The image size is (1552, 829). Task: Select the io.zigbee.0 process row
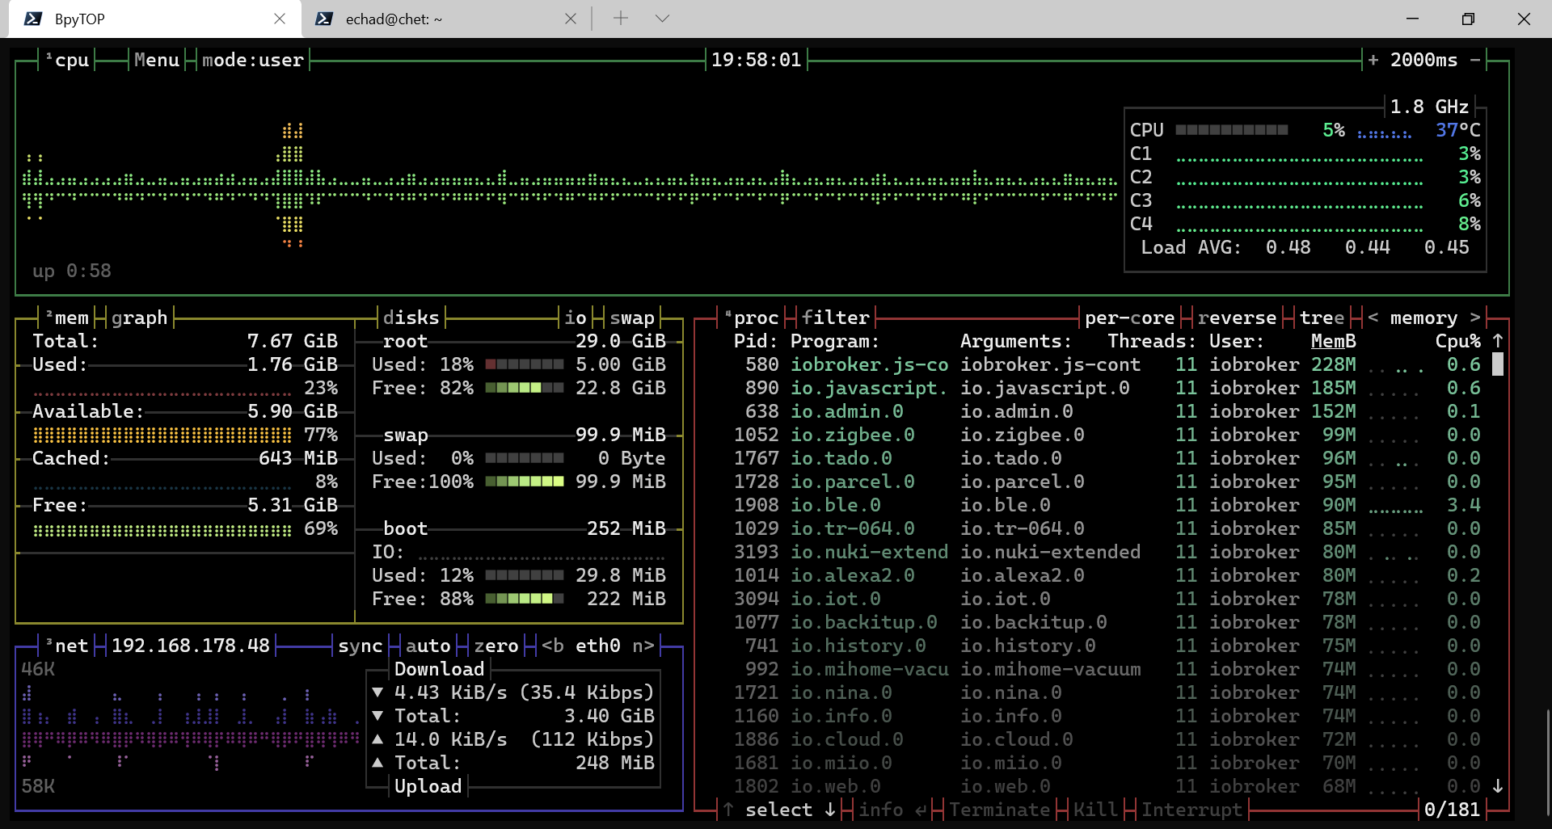click(x=1107, y=435)
